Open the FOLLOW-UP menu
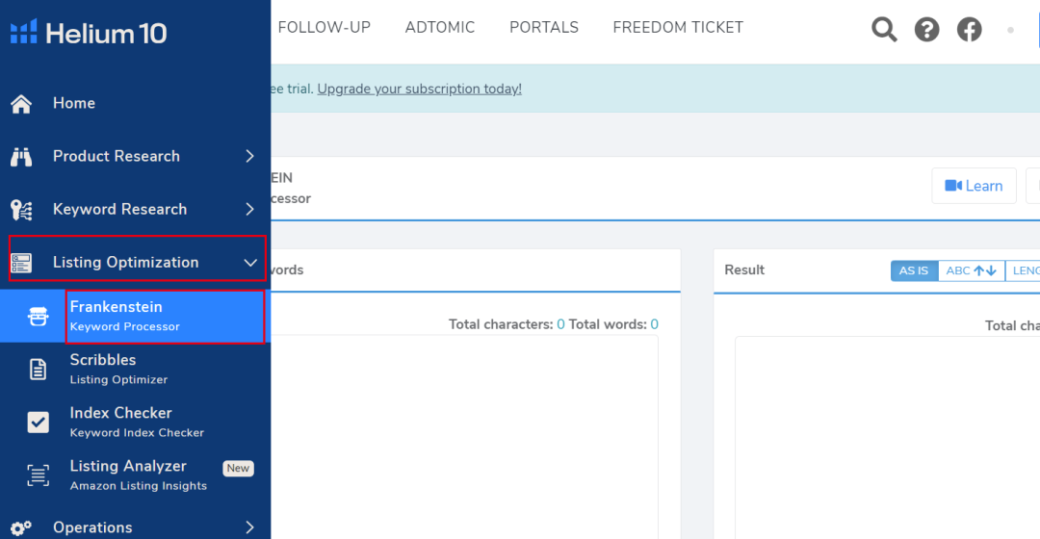This screenshot has height=539, width=1040. click(x=325, y=27)
